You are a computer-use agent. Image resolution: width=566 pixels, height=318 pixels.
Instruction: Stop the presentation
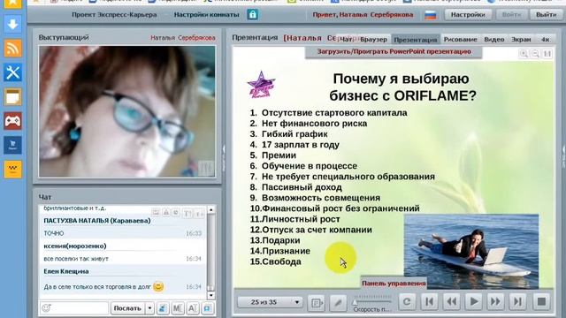pyautogui.click(x=541, y=302)
